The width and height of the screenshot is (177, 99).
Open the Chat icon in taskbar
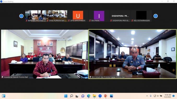[83, 96]
